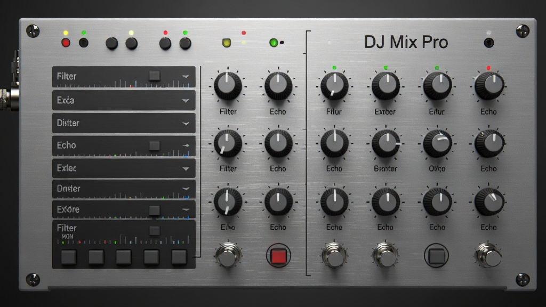Screen dimensions: 546x307
Task: Toggle the square on the Filter MOK row
Action: coord(155,231)
